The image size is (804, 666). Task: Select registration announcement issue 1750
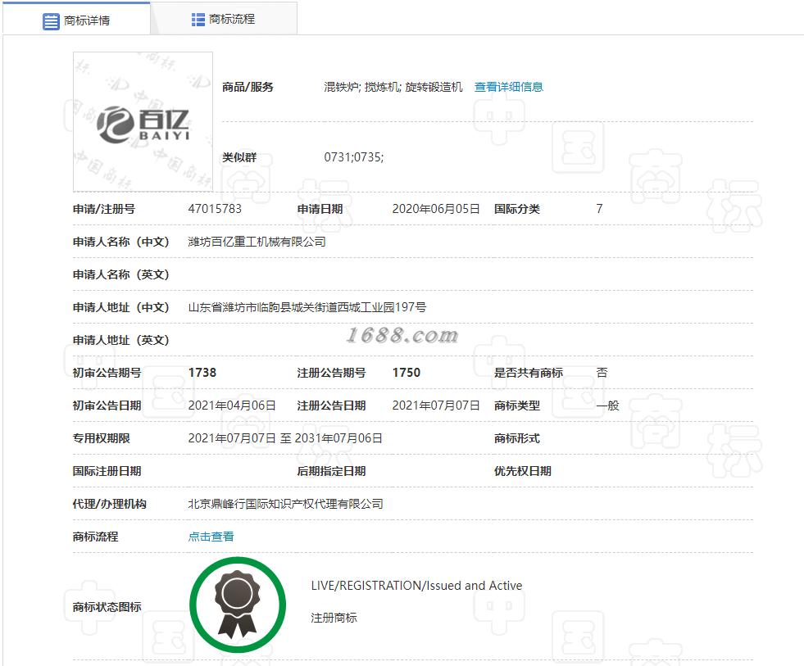click(407, 373)
